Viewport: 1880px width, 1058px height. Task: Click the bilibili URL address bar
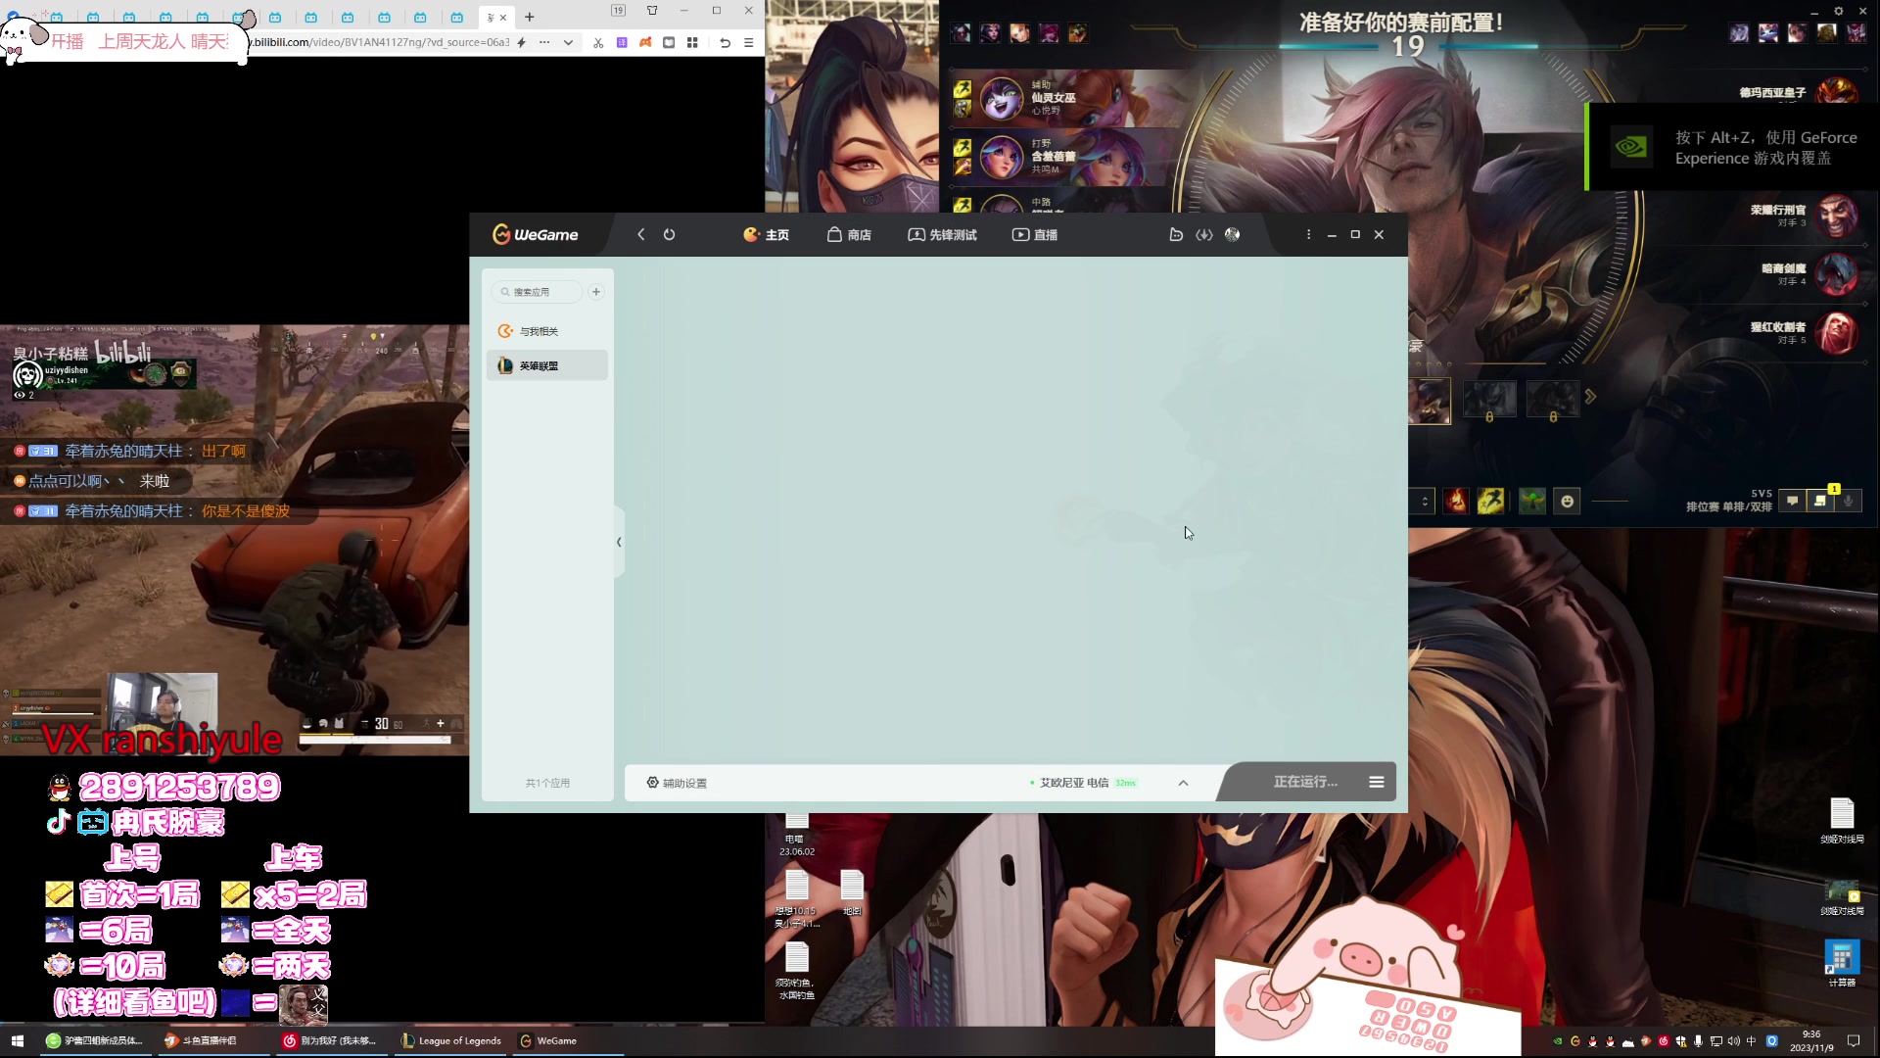tap(380, 42)
